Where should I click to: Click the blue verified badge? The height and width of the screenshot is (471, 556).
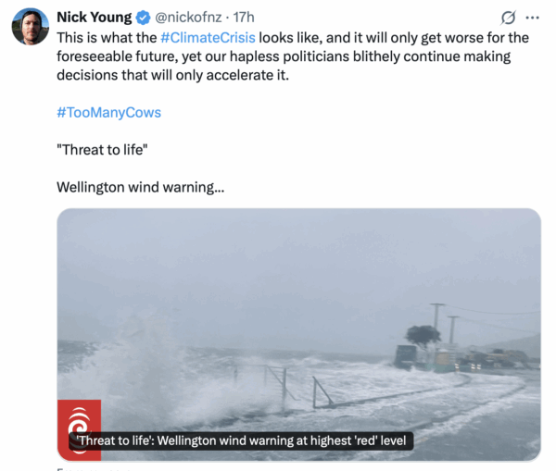coord(144,18)
